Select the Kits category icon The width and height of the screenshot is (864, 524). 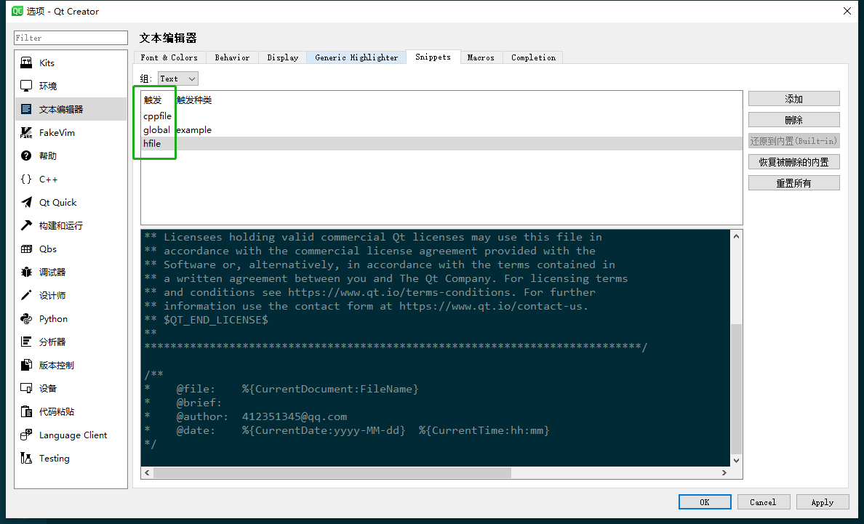(x=26, y=63)
